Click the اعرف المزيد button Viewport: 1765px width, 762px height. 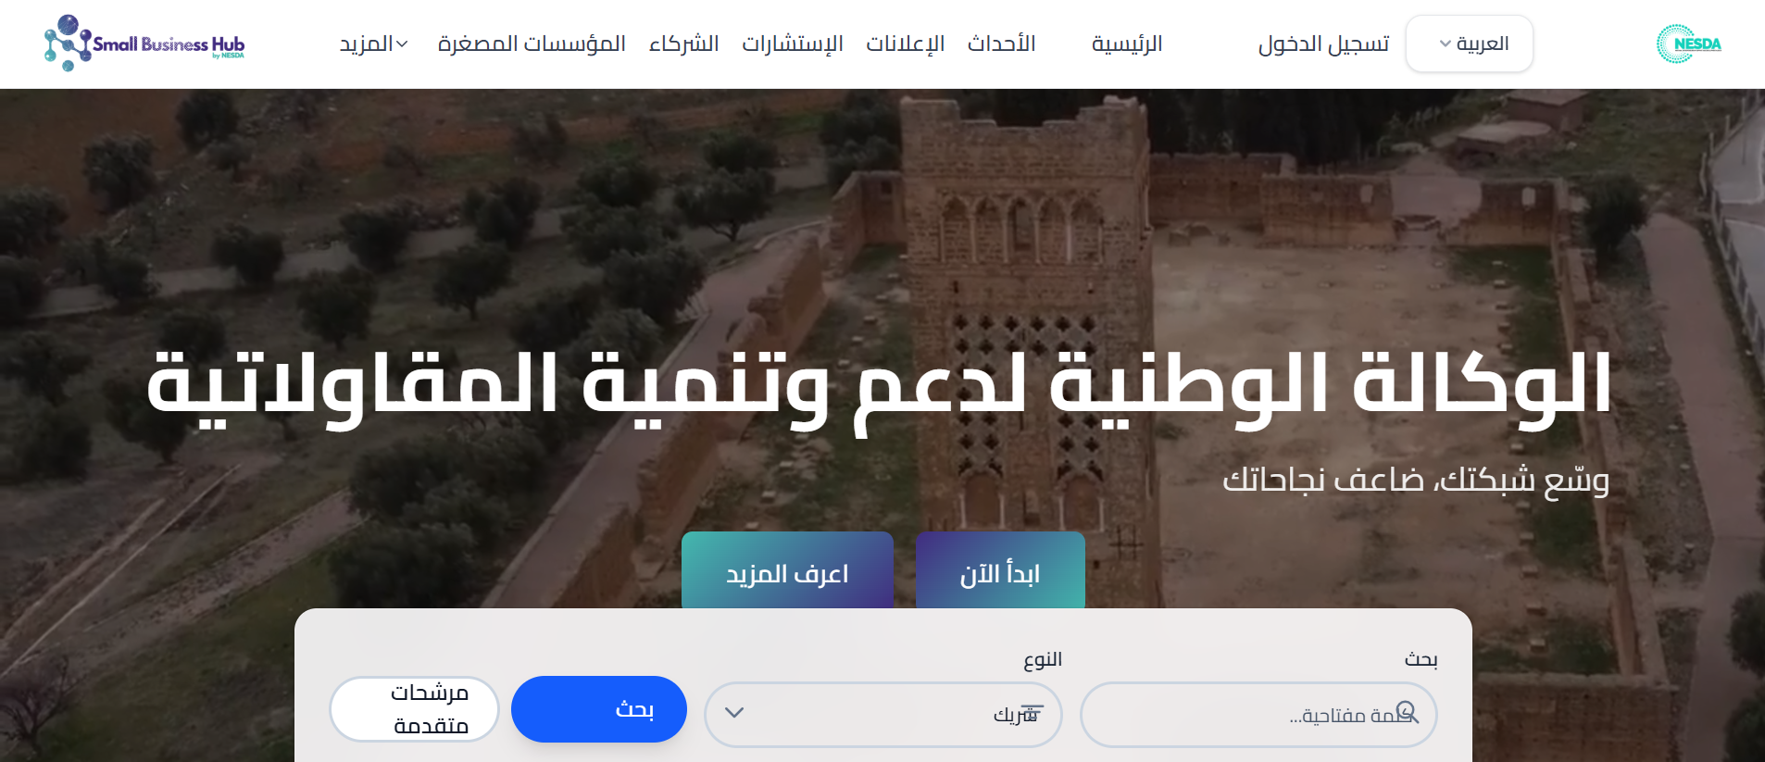click(x=787, y=573)
